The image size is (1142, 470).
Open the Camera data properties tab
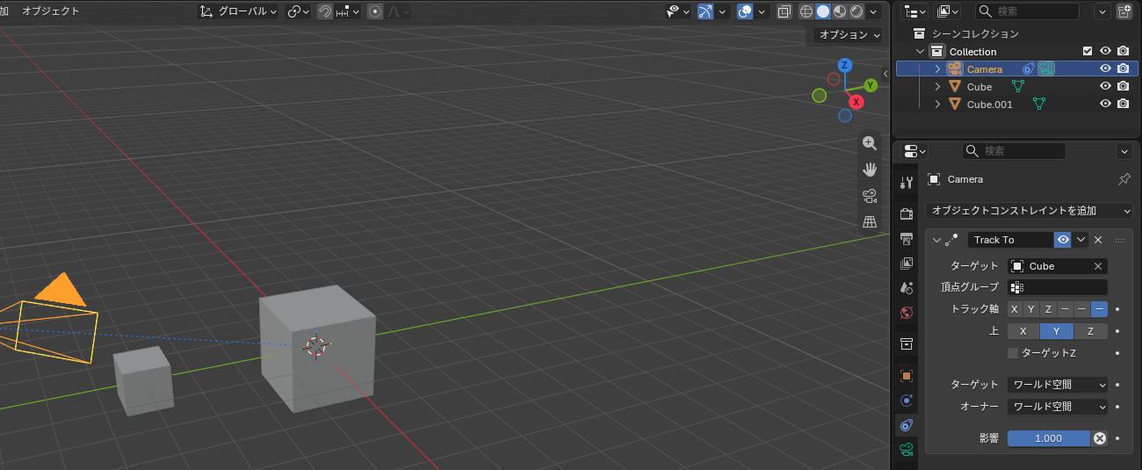pyautogui.click(x=907, y=450)
